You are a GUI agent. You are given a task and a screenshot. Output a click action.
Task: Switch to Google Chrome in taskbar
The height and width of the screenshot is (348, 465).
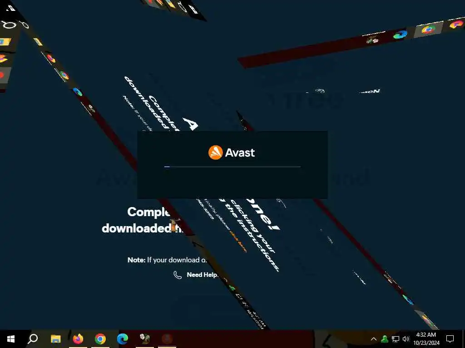click(x=100, y=339)
